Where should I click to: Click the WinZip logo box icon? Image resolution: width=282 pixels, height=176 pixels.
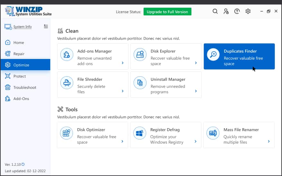click(9, 11)
